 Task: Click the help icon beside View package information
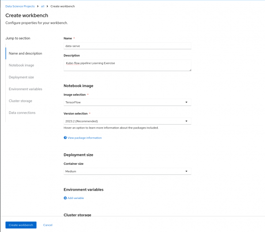tap(65, 138)
